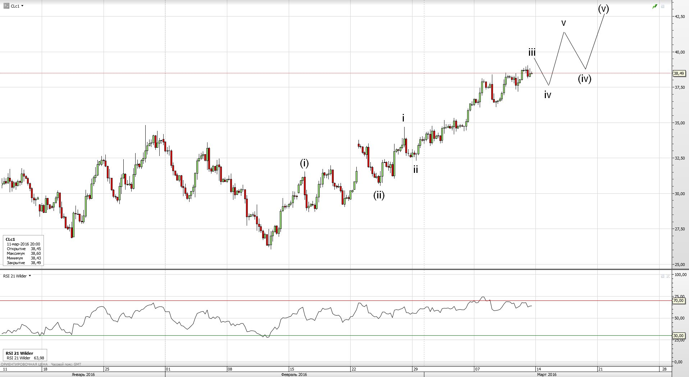The height and width of the screenshot is (377, 689).
Task: Maximize the price chart pane
Action: (662, 6)
